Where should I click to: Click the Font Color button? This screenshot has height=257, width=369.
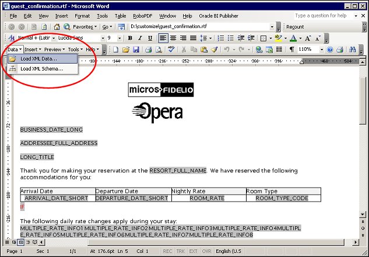point(293,38)
